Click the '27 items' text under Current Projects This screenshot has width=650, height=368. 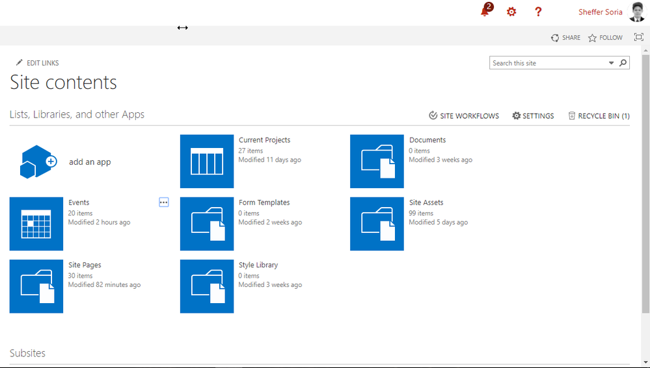251,151
